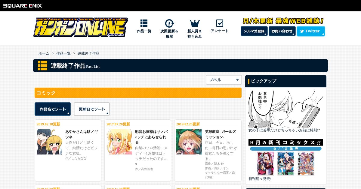
Task: Click the 連載終了作品 grid header icon
Action: (42, 65)
